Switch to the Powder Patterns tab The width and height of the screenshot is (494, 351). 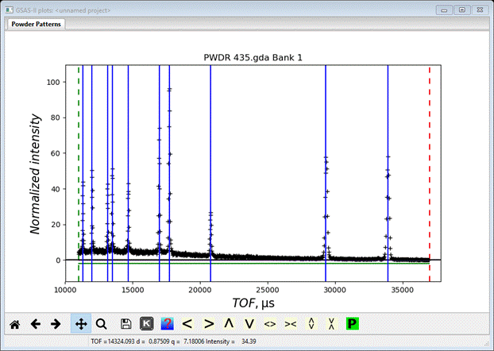37,24
